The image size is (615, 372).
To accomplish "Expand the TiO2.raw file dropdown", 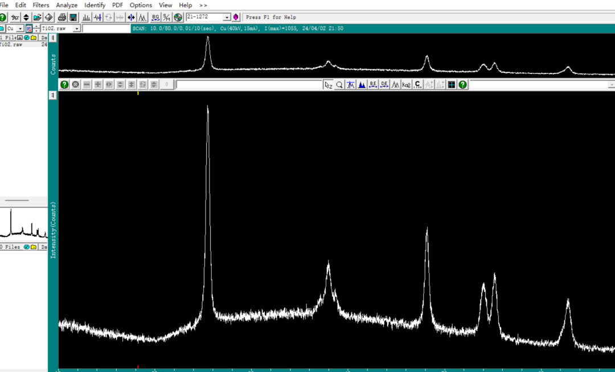I will (x=76, y=28).
